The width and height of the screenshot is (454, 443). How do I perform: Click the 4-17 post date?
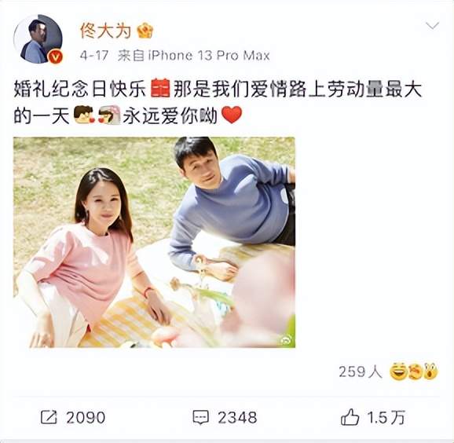point(94,56)
